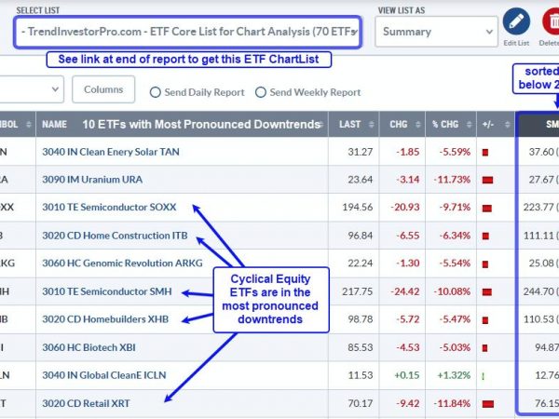Open the View List As Summary dropdown
Image resolution: width=559 pixels, height=419 pixels.
[x=436, y=32]
